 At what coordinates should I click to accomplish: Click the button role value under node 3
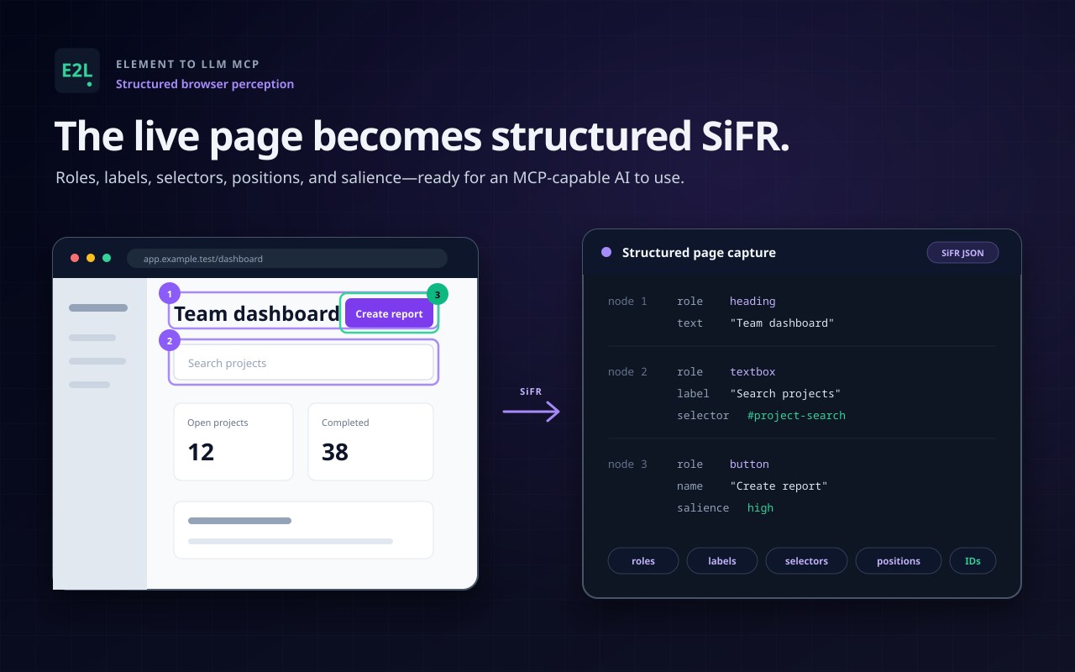point(749,465)
